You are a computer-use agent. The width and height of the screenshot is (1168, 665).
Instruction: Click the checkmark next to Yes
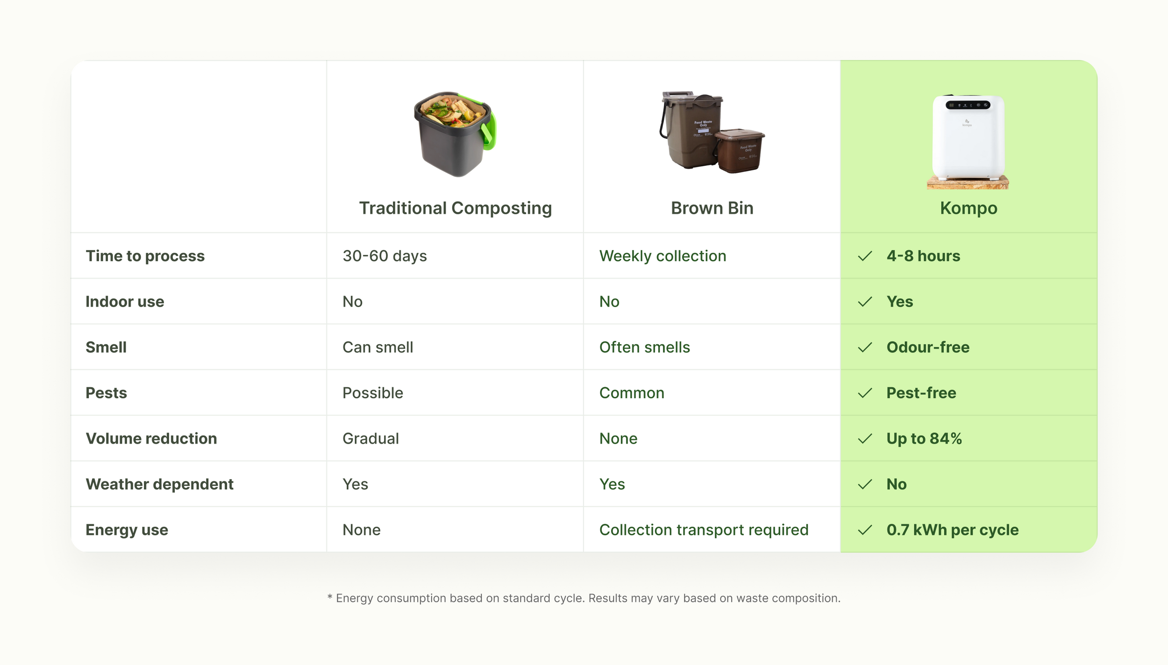point(865,302)
